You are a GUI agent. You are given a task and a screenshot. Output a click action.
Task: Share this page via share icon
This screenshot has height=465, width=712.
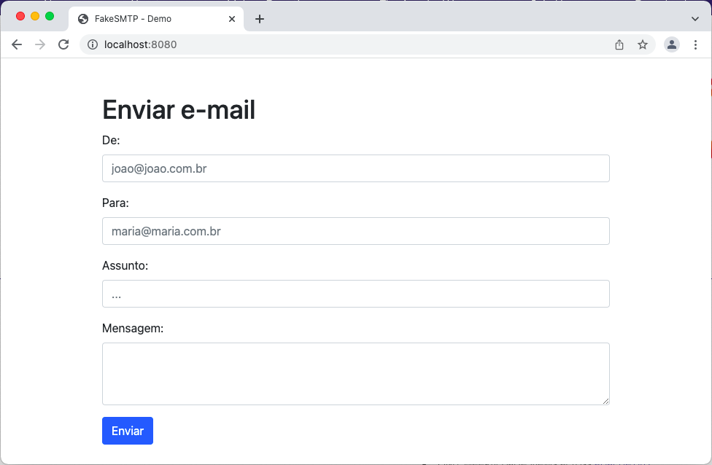(x=619, y=44)
